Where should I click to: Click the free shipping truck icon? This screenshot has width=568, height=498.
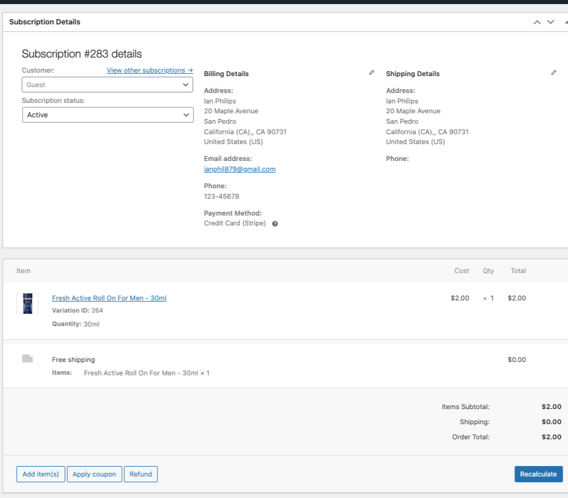tap(27, 359)
